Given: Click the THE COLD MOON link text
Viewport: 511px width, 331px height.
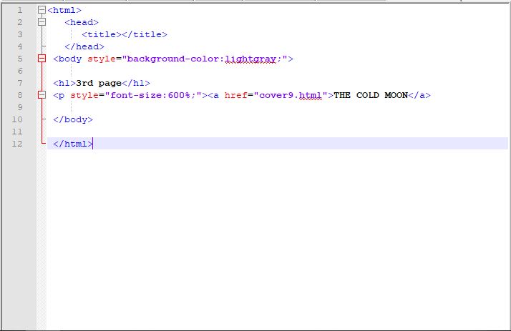Looking at the screenshot, I should 366,95.
